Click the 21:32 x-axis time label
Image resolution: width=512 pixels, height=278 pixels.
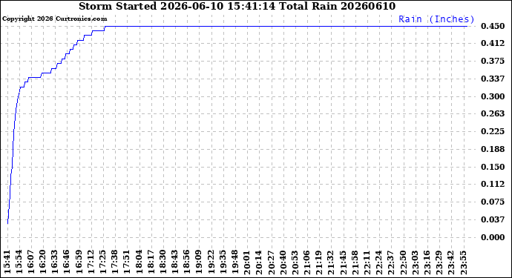(x=331, y=262)
